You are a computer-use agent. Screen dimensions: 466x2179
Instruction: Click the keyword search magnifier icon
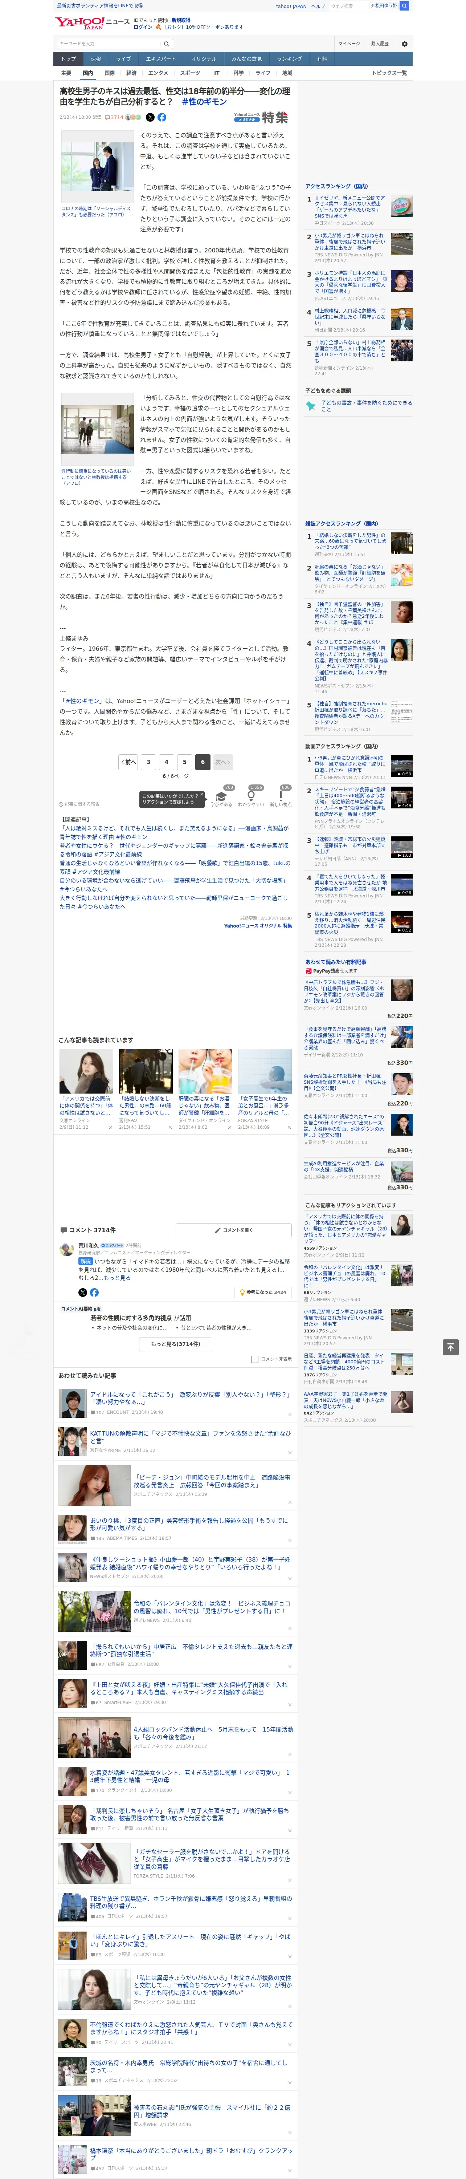[167, 43]
